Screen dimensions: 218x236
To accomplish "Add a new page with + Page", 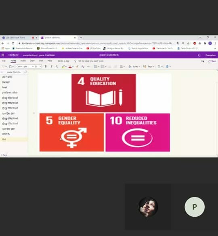I will [x=4, y=155].
